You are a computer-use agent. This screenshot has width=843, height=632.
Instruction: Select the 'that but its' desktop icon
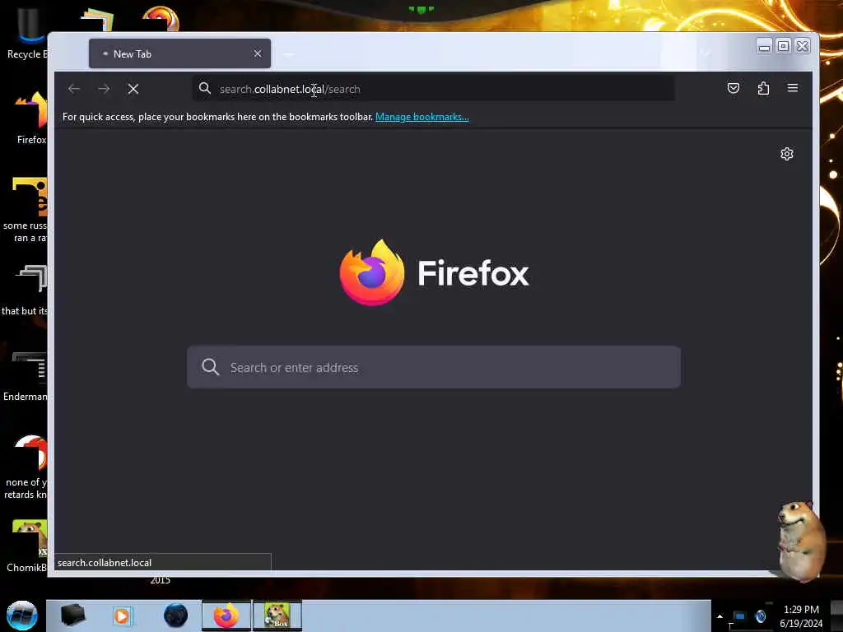(x=25, y=290)
